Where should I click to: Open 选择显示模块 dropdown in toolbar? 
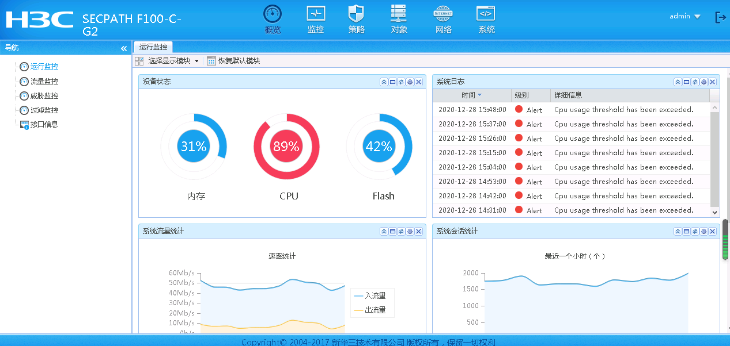coord(167,61)
